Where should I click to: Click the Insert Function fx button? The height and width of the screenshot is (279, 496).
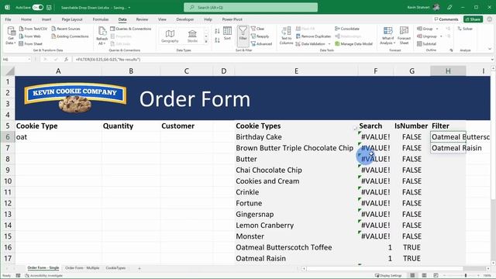click(x=66, y=60)
